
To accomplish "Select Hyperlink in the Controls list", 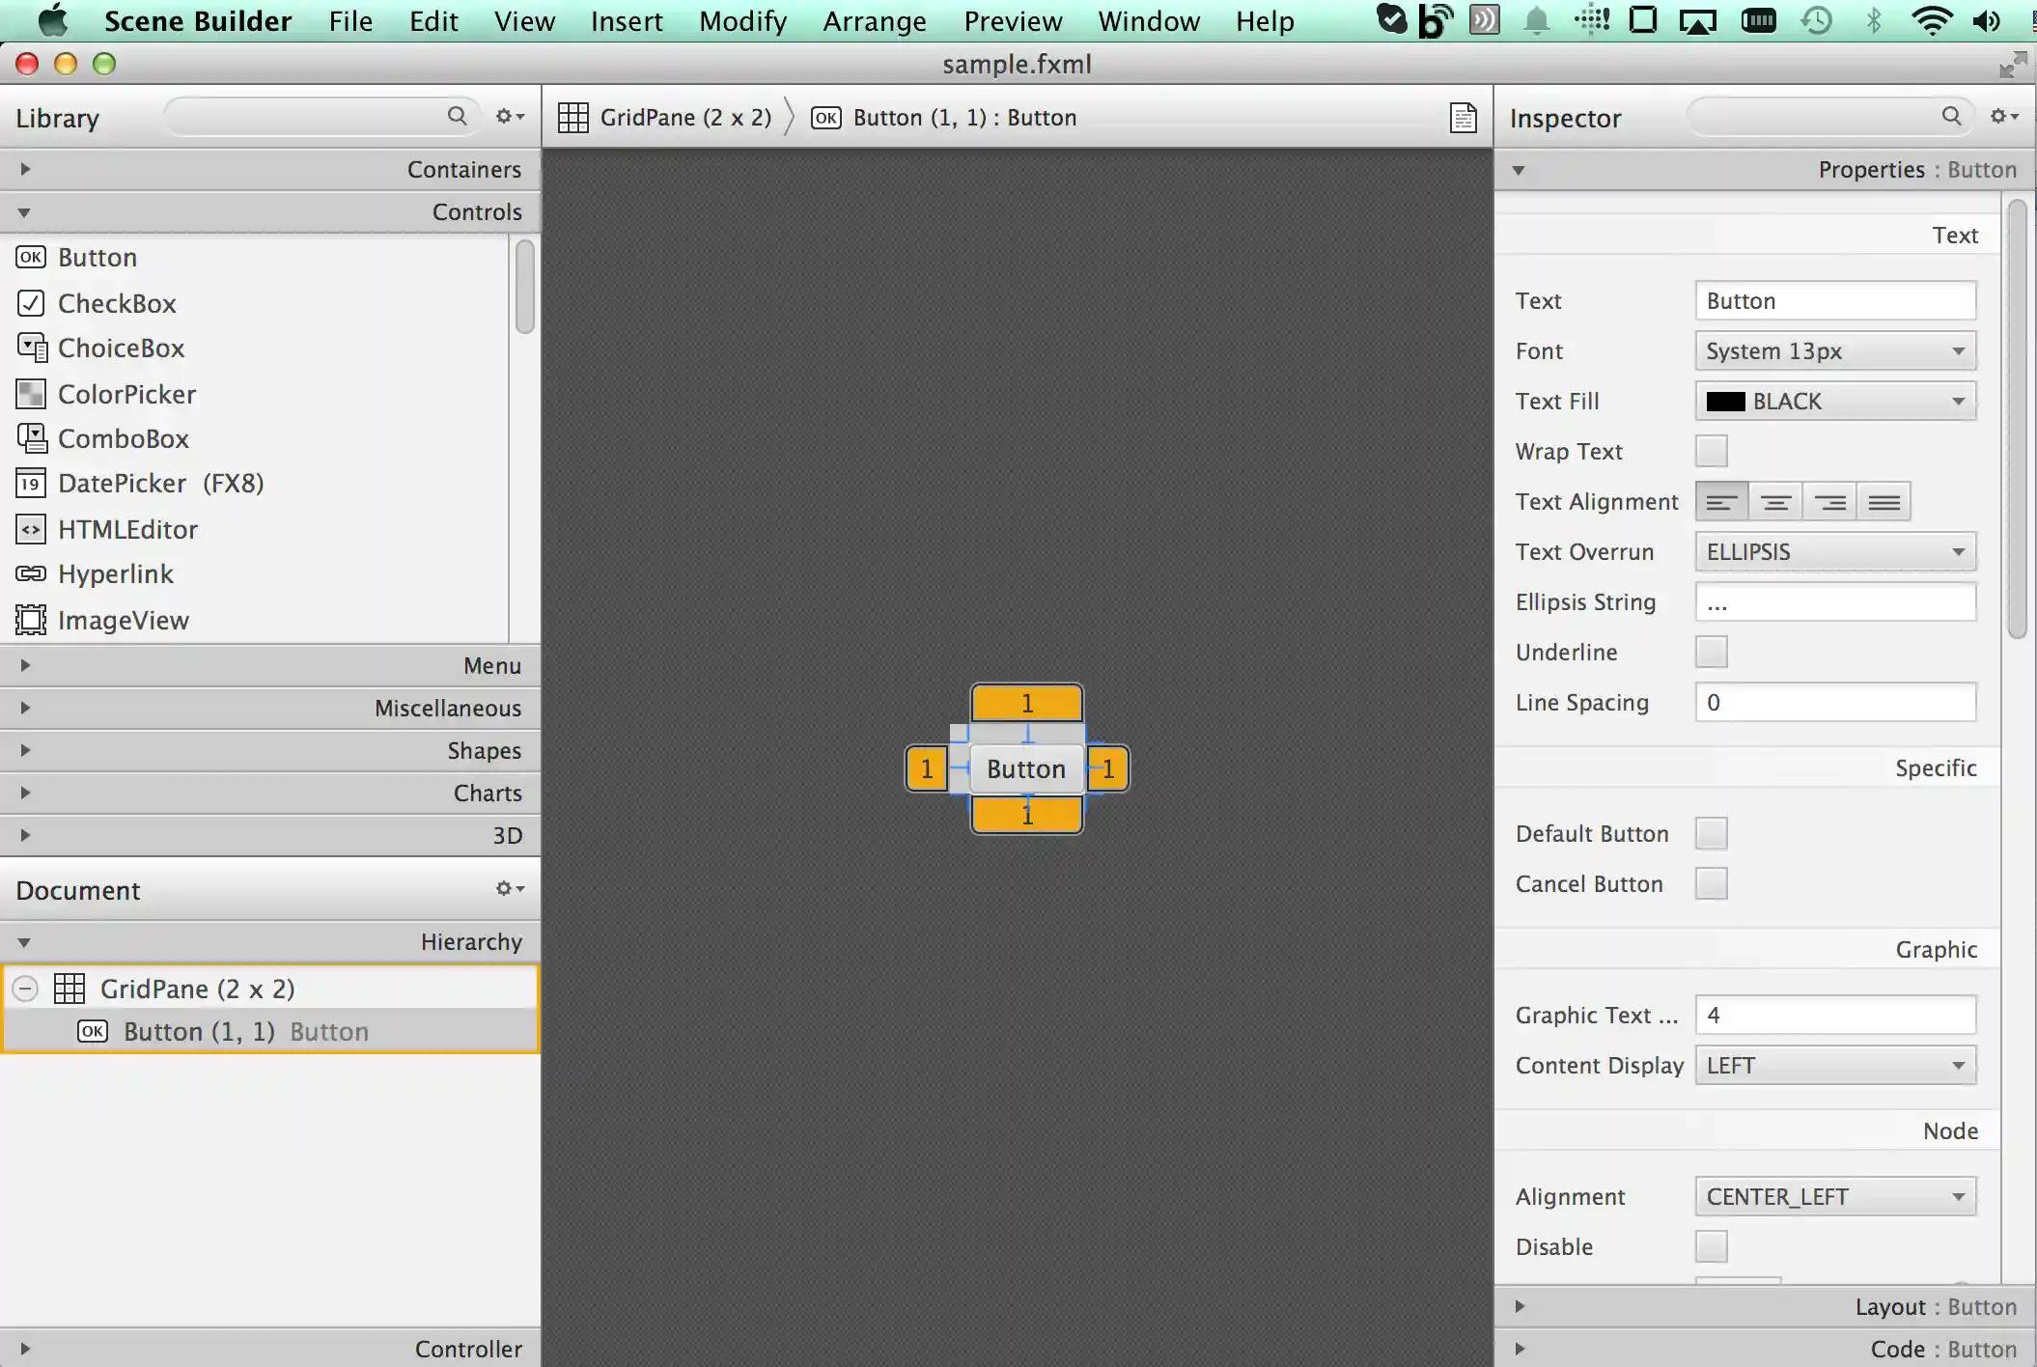I will pos(115,574).
